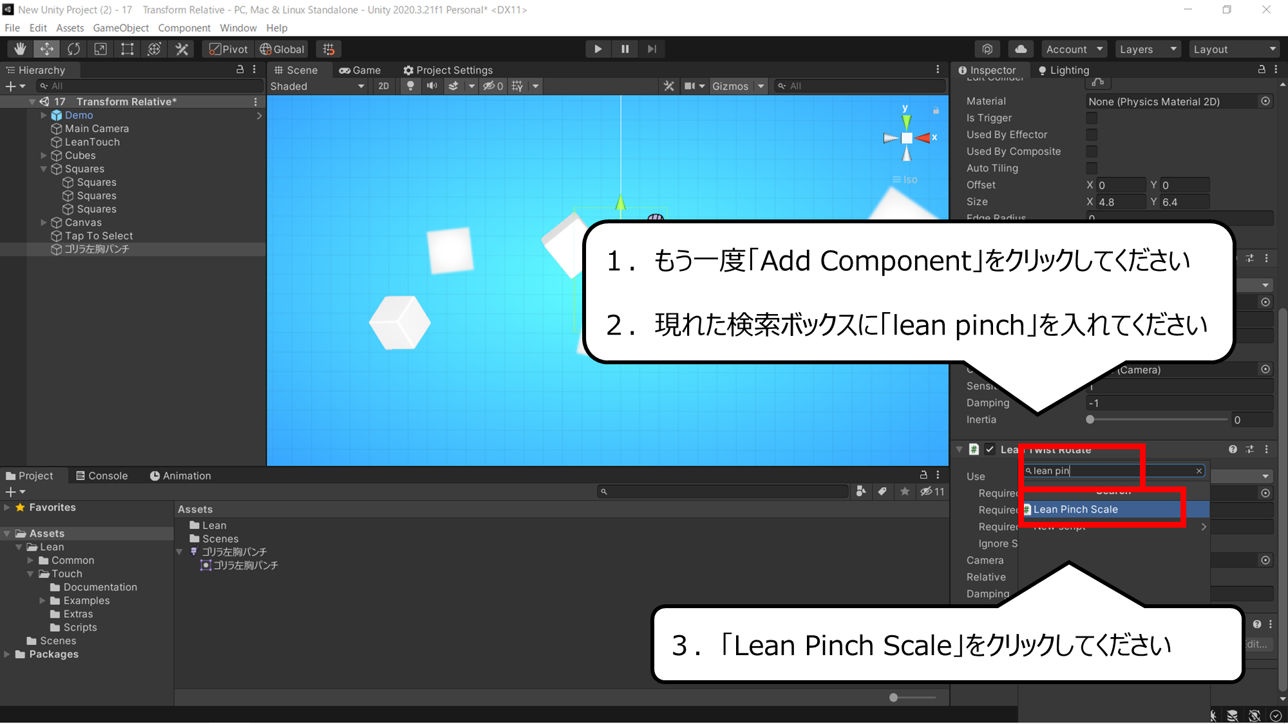Viewport: 1288px width, 724px height.
Task: Open Layout dropdown
Action: tap(1235, 49)
